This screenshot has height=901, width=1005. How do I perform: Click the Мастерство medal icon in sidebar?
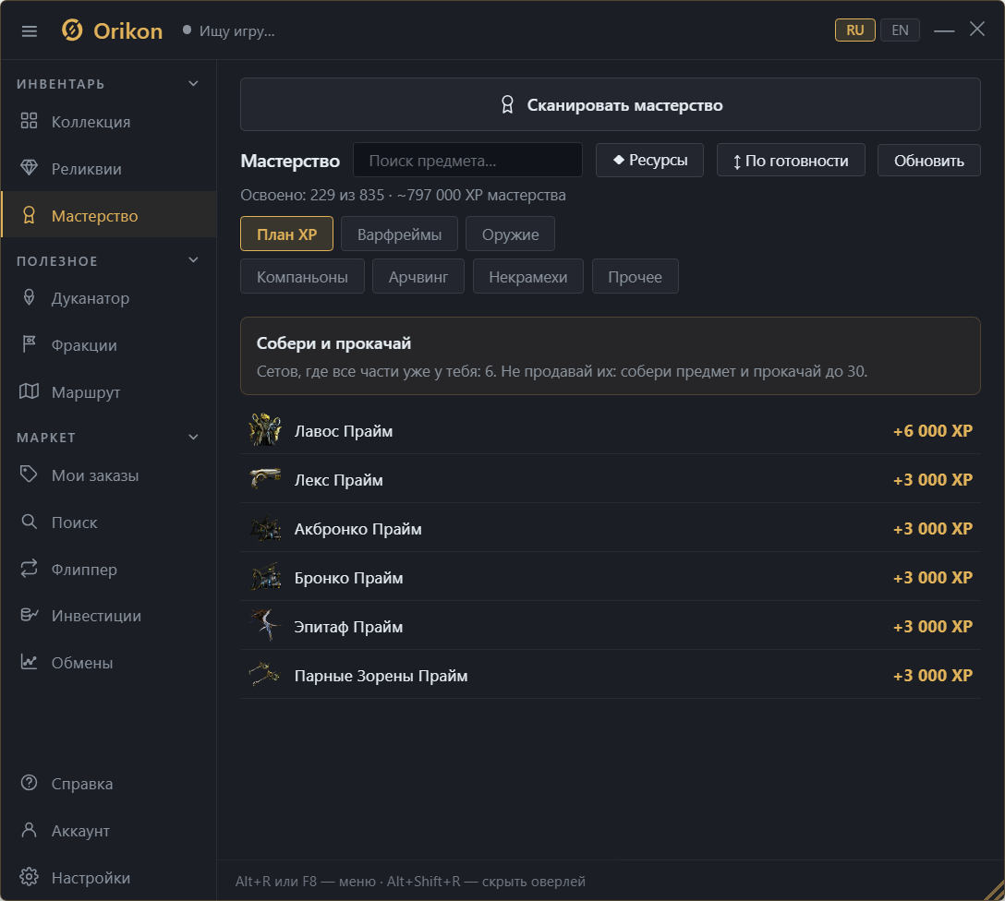click(x=29, y=215)
